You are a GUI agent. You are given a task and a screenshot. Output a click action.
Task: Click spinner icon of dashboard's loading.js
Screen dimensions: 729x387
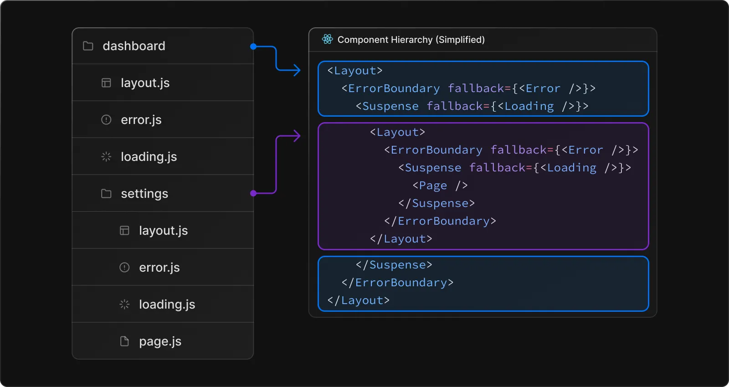pos(106,157)
